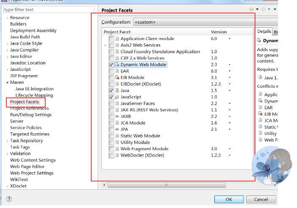Click the type filter text field
The image size is (297, 208).
point(49,10)
